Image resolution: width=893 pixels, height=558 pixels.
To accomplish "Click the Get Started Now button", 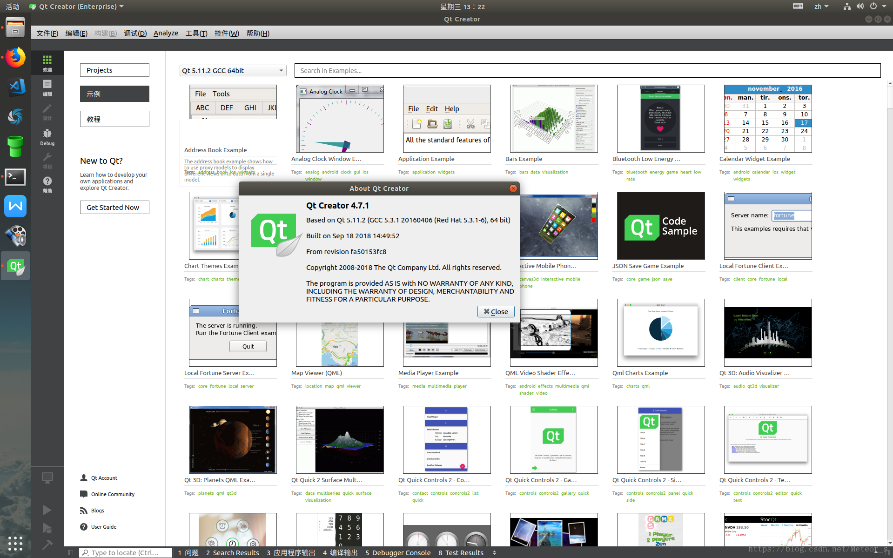I will click(114, 208).
